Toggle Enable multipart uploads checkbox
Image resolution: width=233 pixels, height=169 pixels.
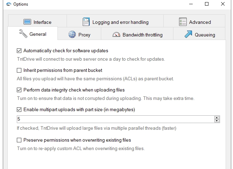click(x=19, y=110)
